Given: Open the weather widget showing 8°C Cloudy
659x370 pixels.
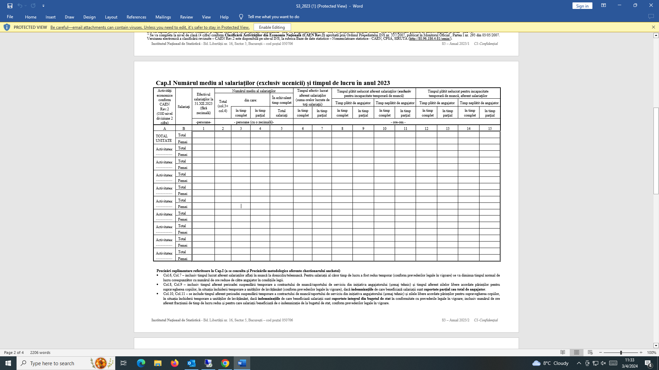Looking at the screenshot, I should point(551,363).
